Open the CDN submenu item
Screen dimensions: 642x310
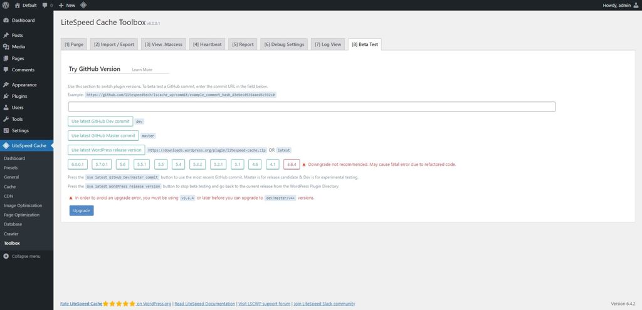point(9,196)
